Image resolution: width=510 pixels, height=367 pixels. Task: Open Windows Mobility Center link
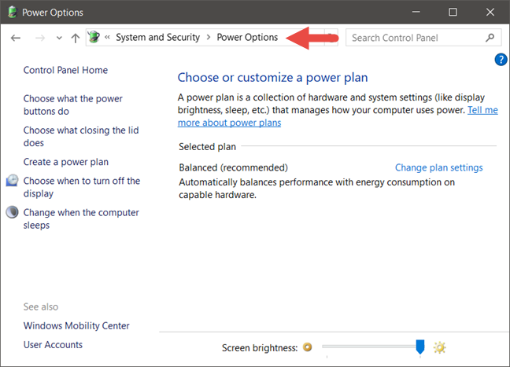point(76,325)
